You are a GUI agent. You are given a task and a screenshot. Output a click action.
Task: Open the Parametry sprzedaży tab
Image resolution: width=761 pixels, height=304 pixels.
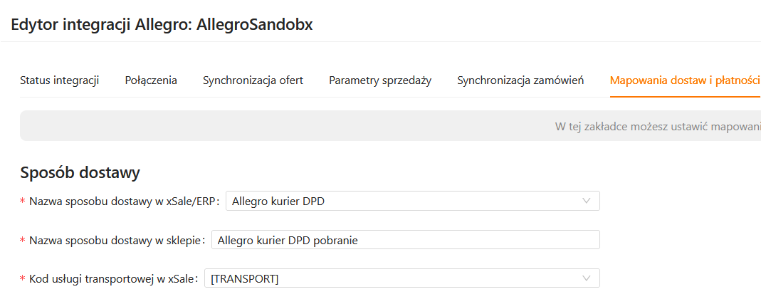coord(380,80)
